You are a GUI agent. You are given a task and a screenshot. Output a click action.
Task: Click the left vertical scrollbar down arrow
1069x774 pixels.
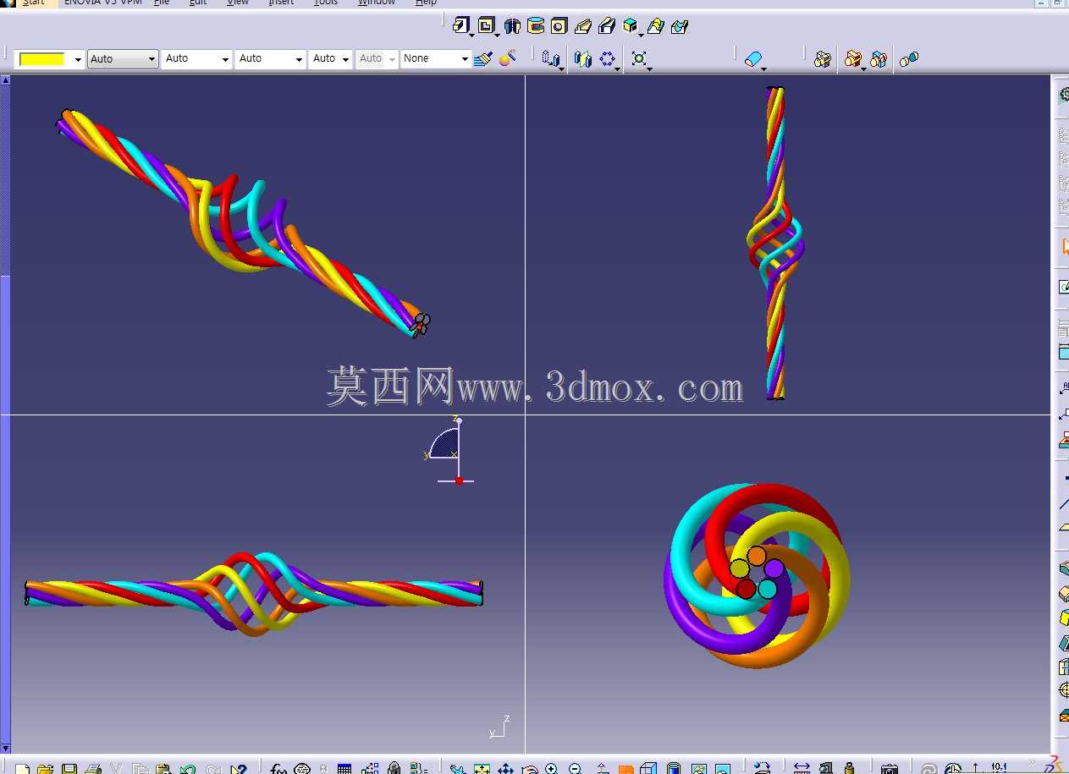tap(5, 749)
